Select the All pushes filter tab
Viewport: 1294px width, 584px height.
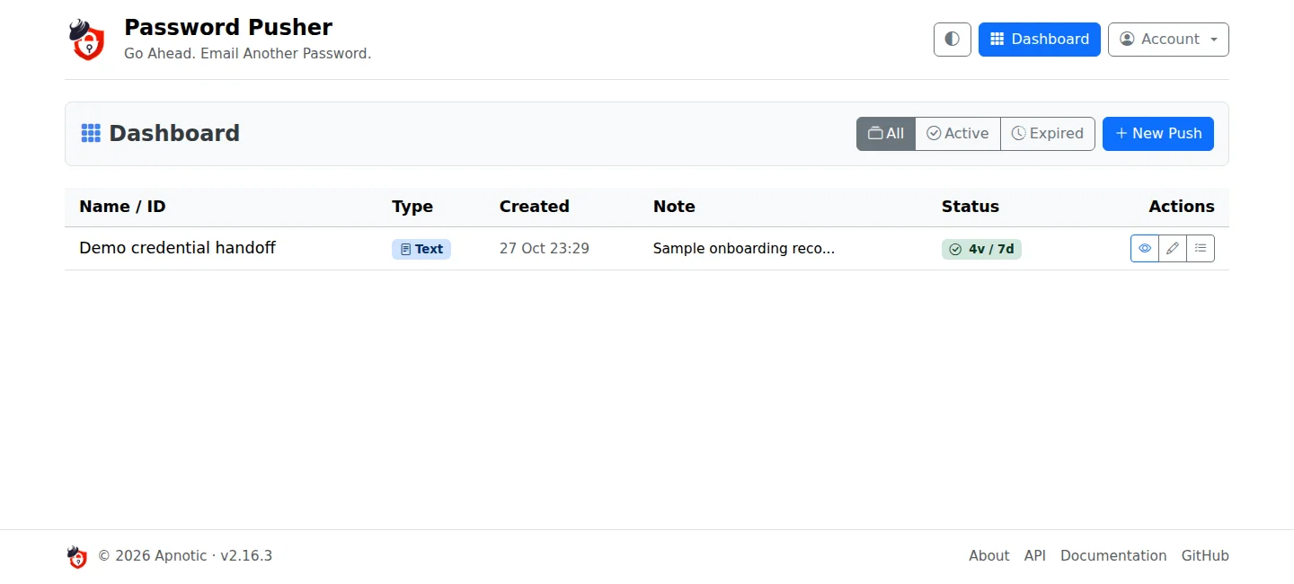click(886, 134)
